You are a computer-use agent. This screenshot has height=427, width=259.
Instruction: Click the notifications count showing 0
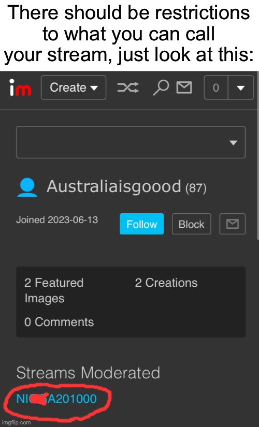click(216, 87)
